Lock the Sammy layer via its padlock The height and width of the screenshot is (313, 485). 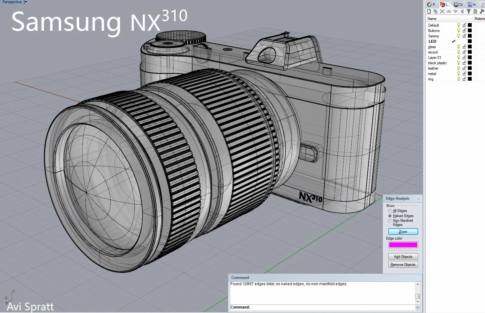464,36
